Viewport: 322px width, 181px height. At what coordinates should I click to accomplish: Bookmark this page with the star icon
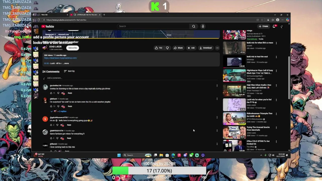coord(262,20)
